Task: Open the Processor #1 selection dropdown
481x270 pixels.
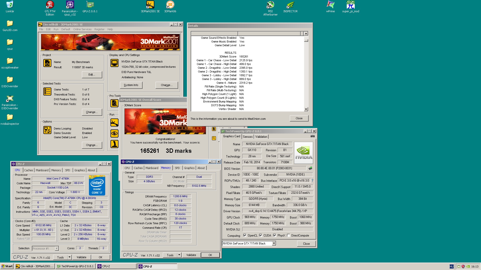Action: tap(57, 248)
